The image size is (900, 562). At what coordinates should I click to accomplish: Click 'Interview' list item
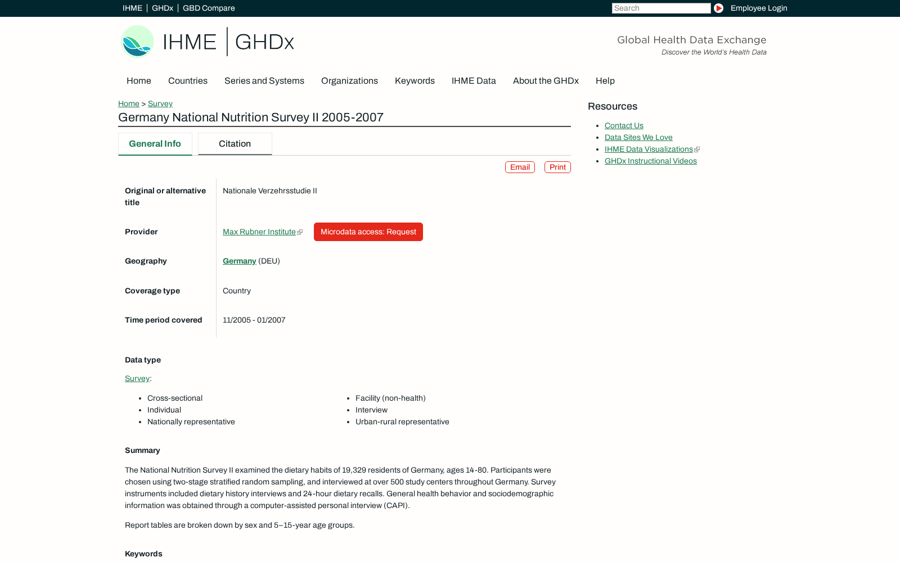tap(371, 410)
